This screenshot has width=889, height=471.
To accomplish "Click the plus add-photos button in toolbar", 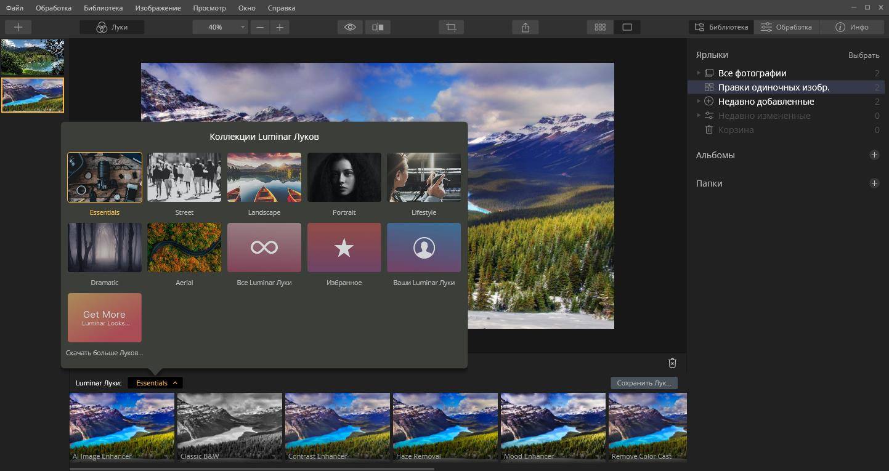I will (x=18, y=27).
